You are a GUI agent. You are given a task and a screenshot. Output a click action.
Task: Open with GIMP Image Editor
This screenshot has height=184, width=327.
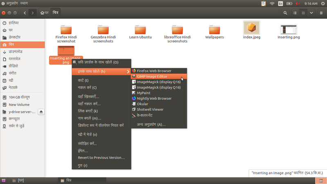[159, 76]
